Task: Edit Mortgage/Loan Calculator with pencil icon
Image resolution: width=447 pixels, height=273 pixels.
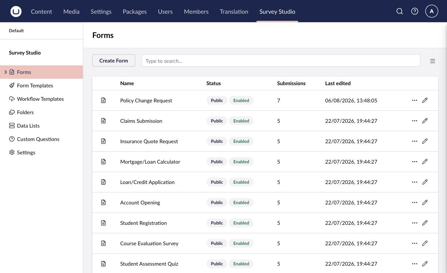Action: (425, 162)
